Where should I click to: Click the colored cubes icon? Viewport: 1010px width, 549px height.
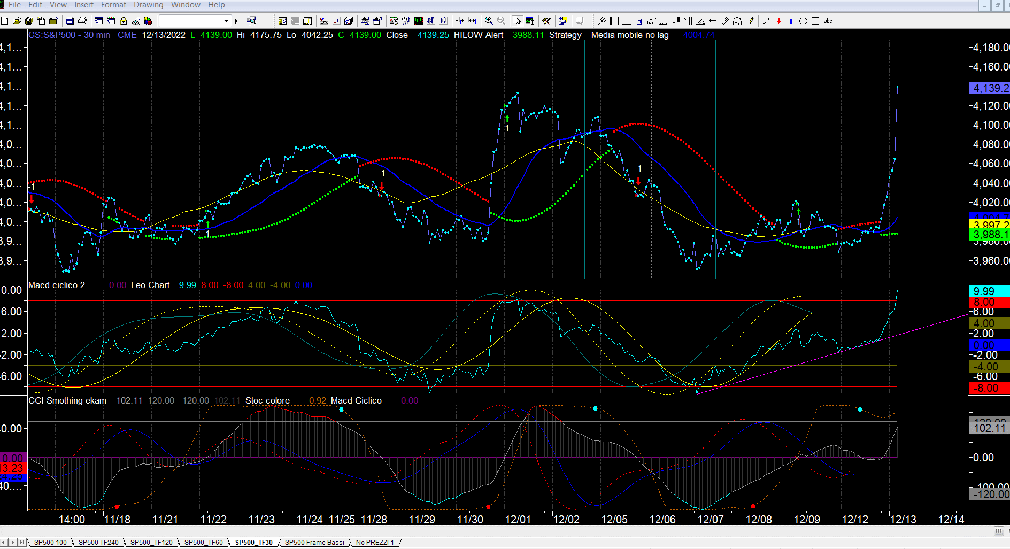pyautogui.click(x=148, y=21)
